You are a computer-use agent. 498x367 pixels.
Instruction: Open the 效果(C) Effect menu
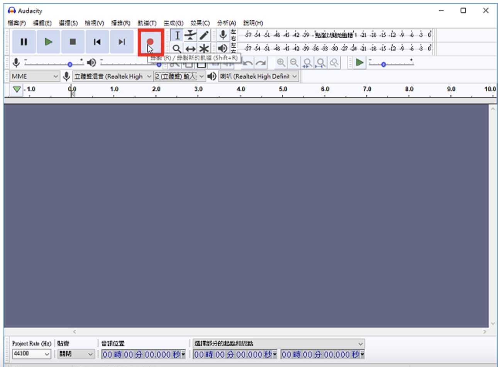[x=200, y=23]
